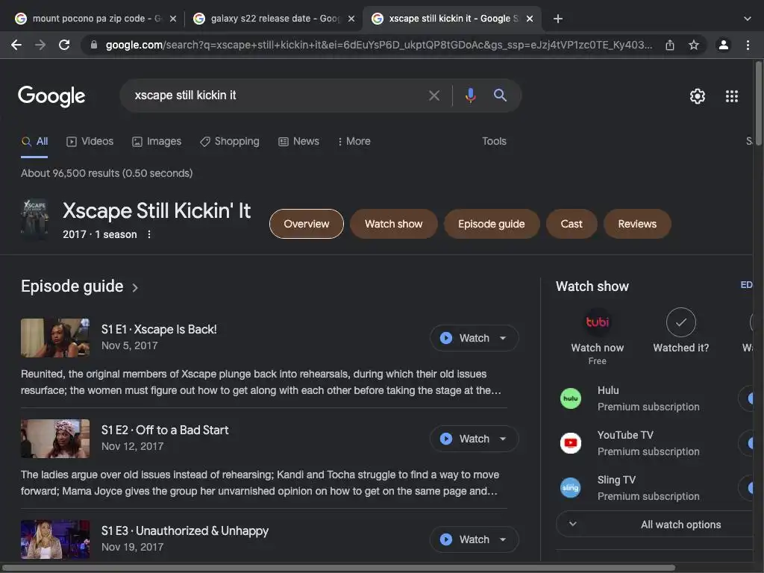Select the Episode guide chip
This screenshot has height=573, width=764.
(x=491, y=224)
